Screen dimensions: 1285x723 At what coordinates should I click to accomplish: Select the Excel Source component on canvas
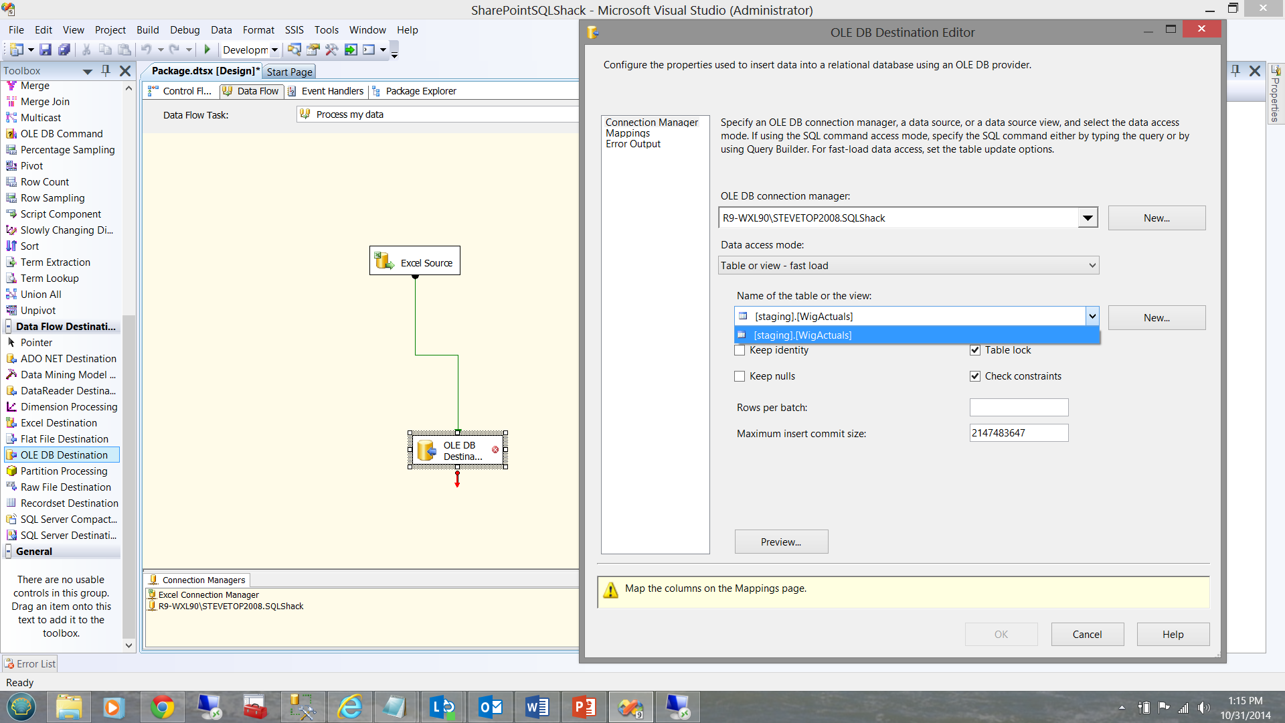click(415, 261)
